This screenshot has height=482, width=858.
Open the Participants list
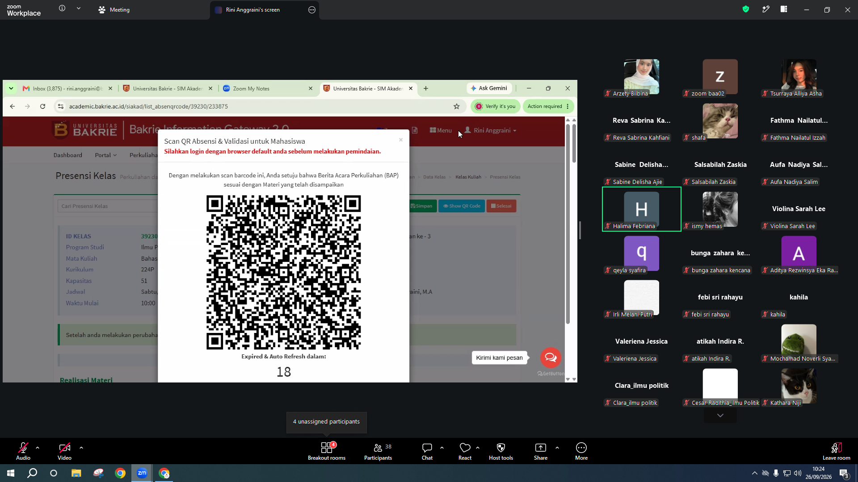coord(378,451)
